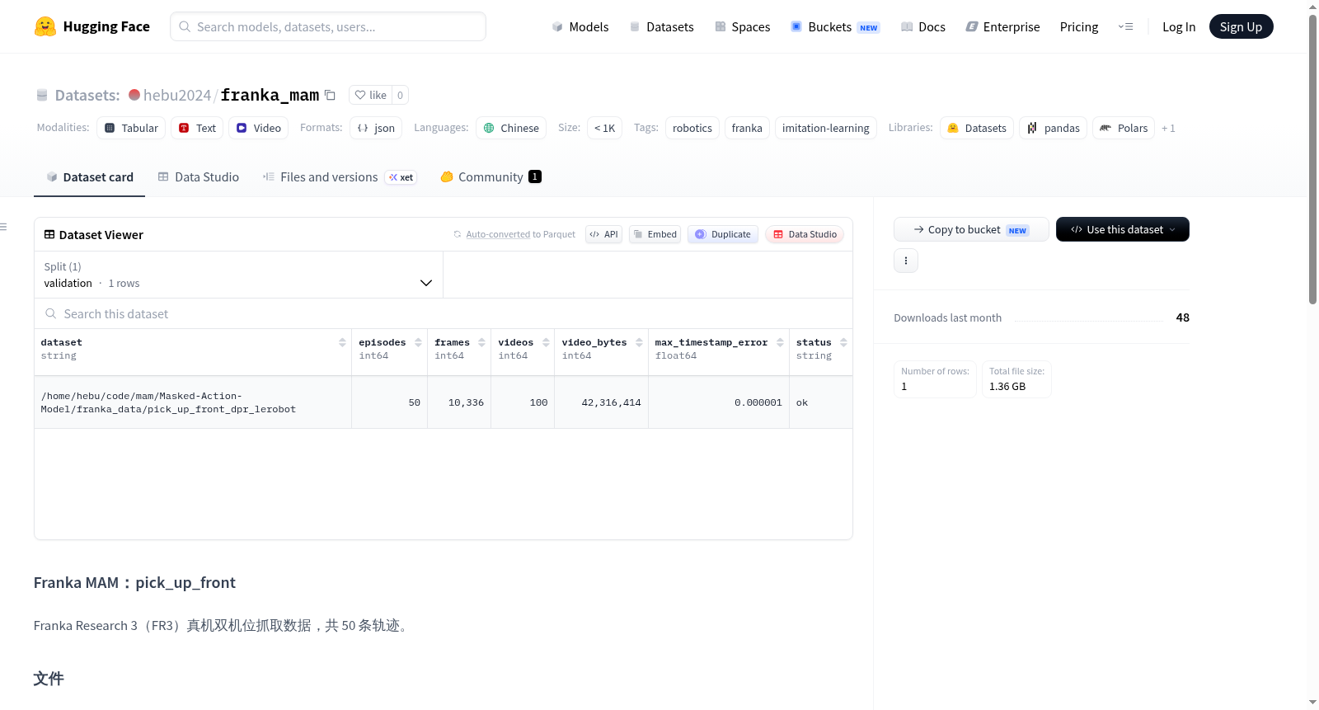Open Buckets in the top navigation
The width and height of the screenshot is (1319, 710).
coord(835,26)
